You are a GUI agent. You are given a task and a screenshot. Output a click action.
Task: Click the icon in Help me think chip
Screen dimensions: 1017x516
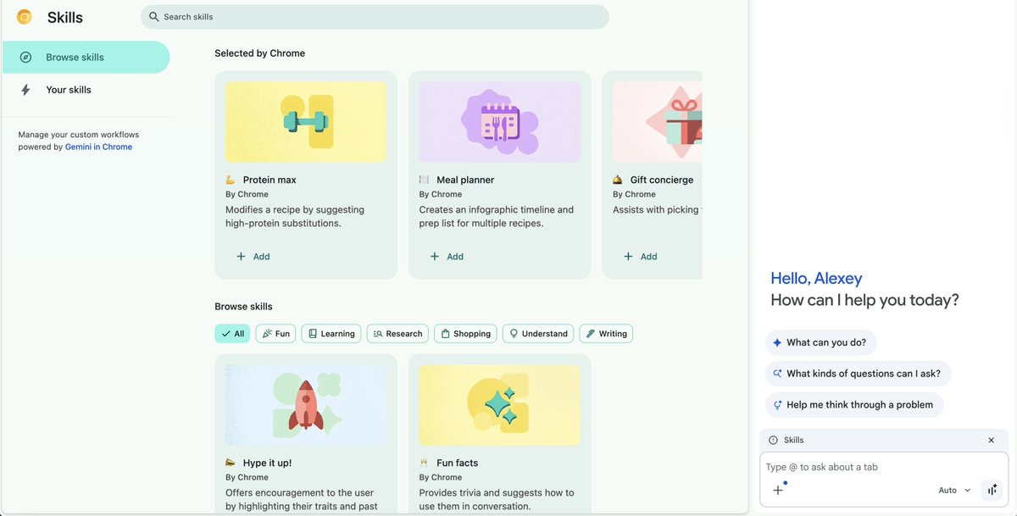(777, 405)
